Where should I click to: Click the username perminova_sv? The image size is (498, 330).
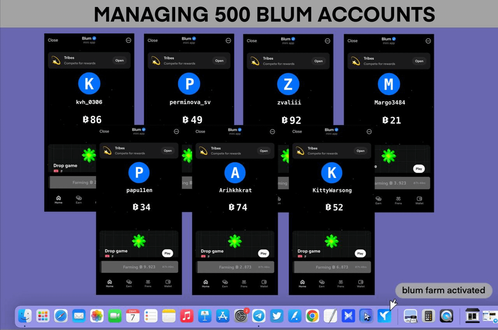point(189,102)
